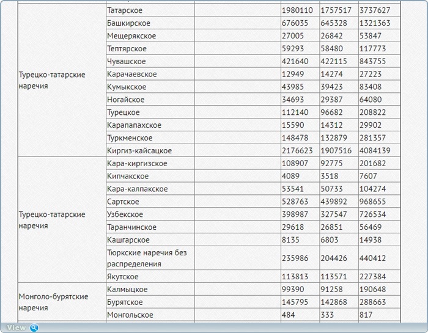Select the value 1321363
This screenshot has width=428, height=333.
click(375, 23)
